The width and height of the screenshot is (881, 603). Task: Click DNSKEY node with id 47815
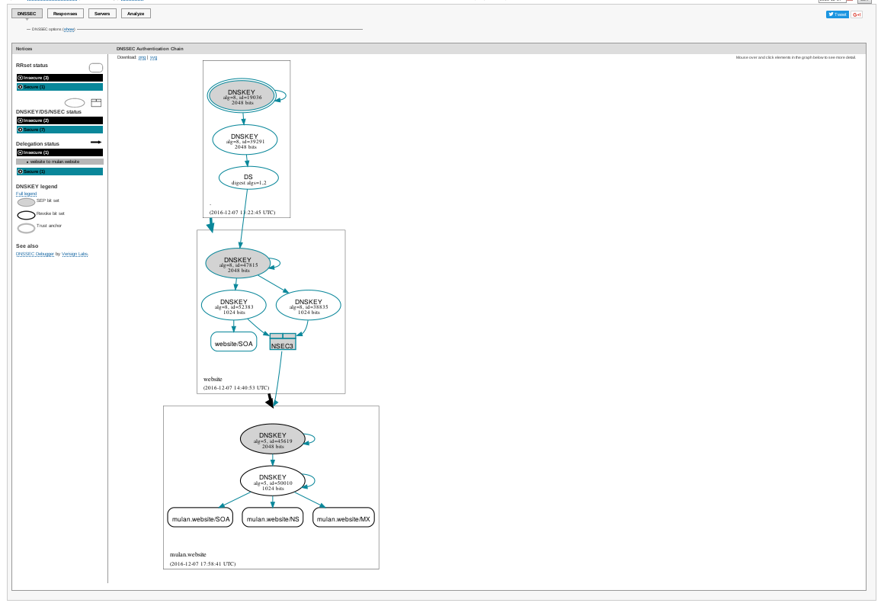point(238,263)
